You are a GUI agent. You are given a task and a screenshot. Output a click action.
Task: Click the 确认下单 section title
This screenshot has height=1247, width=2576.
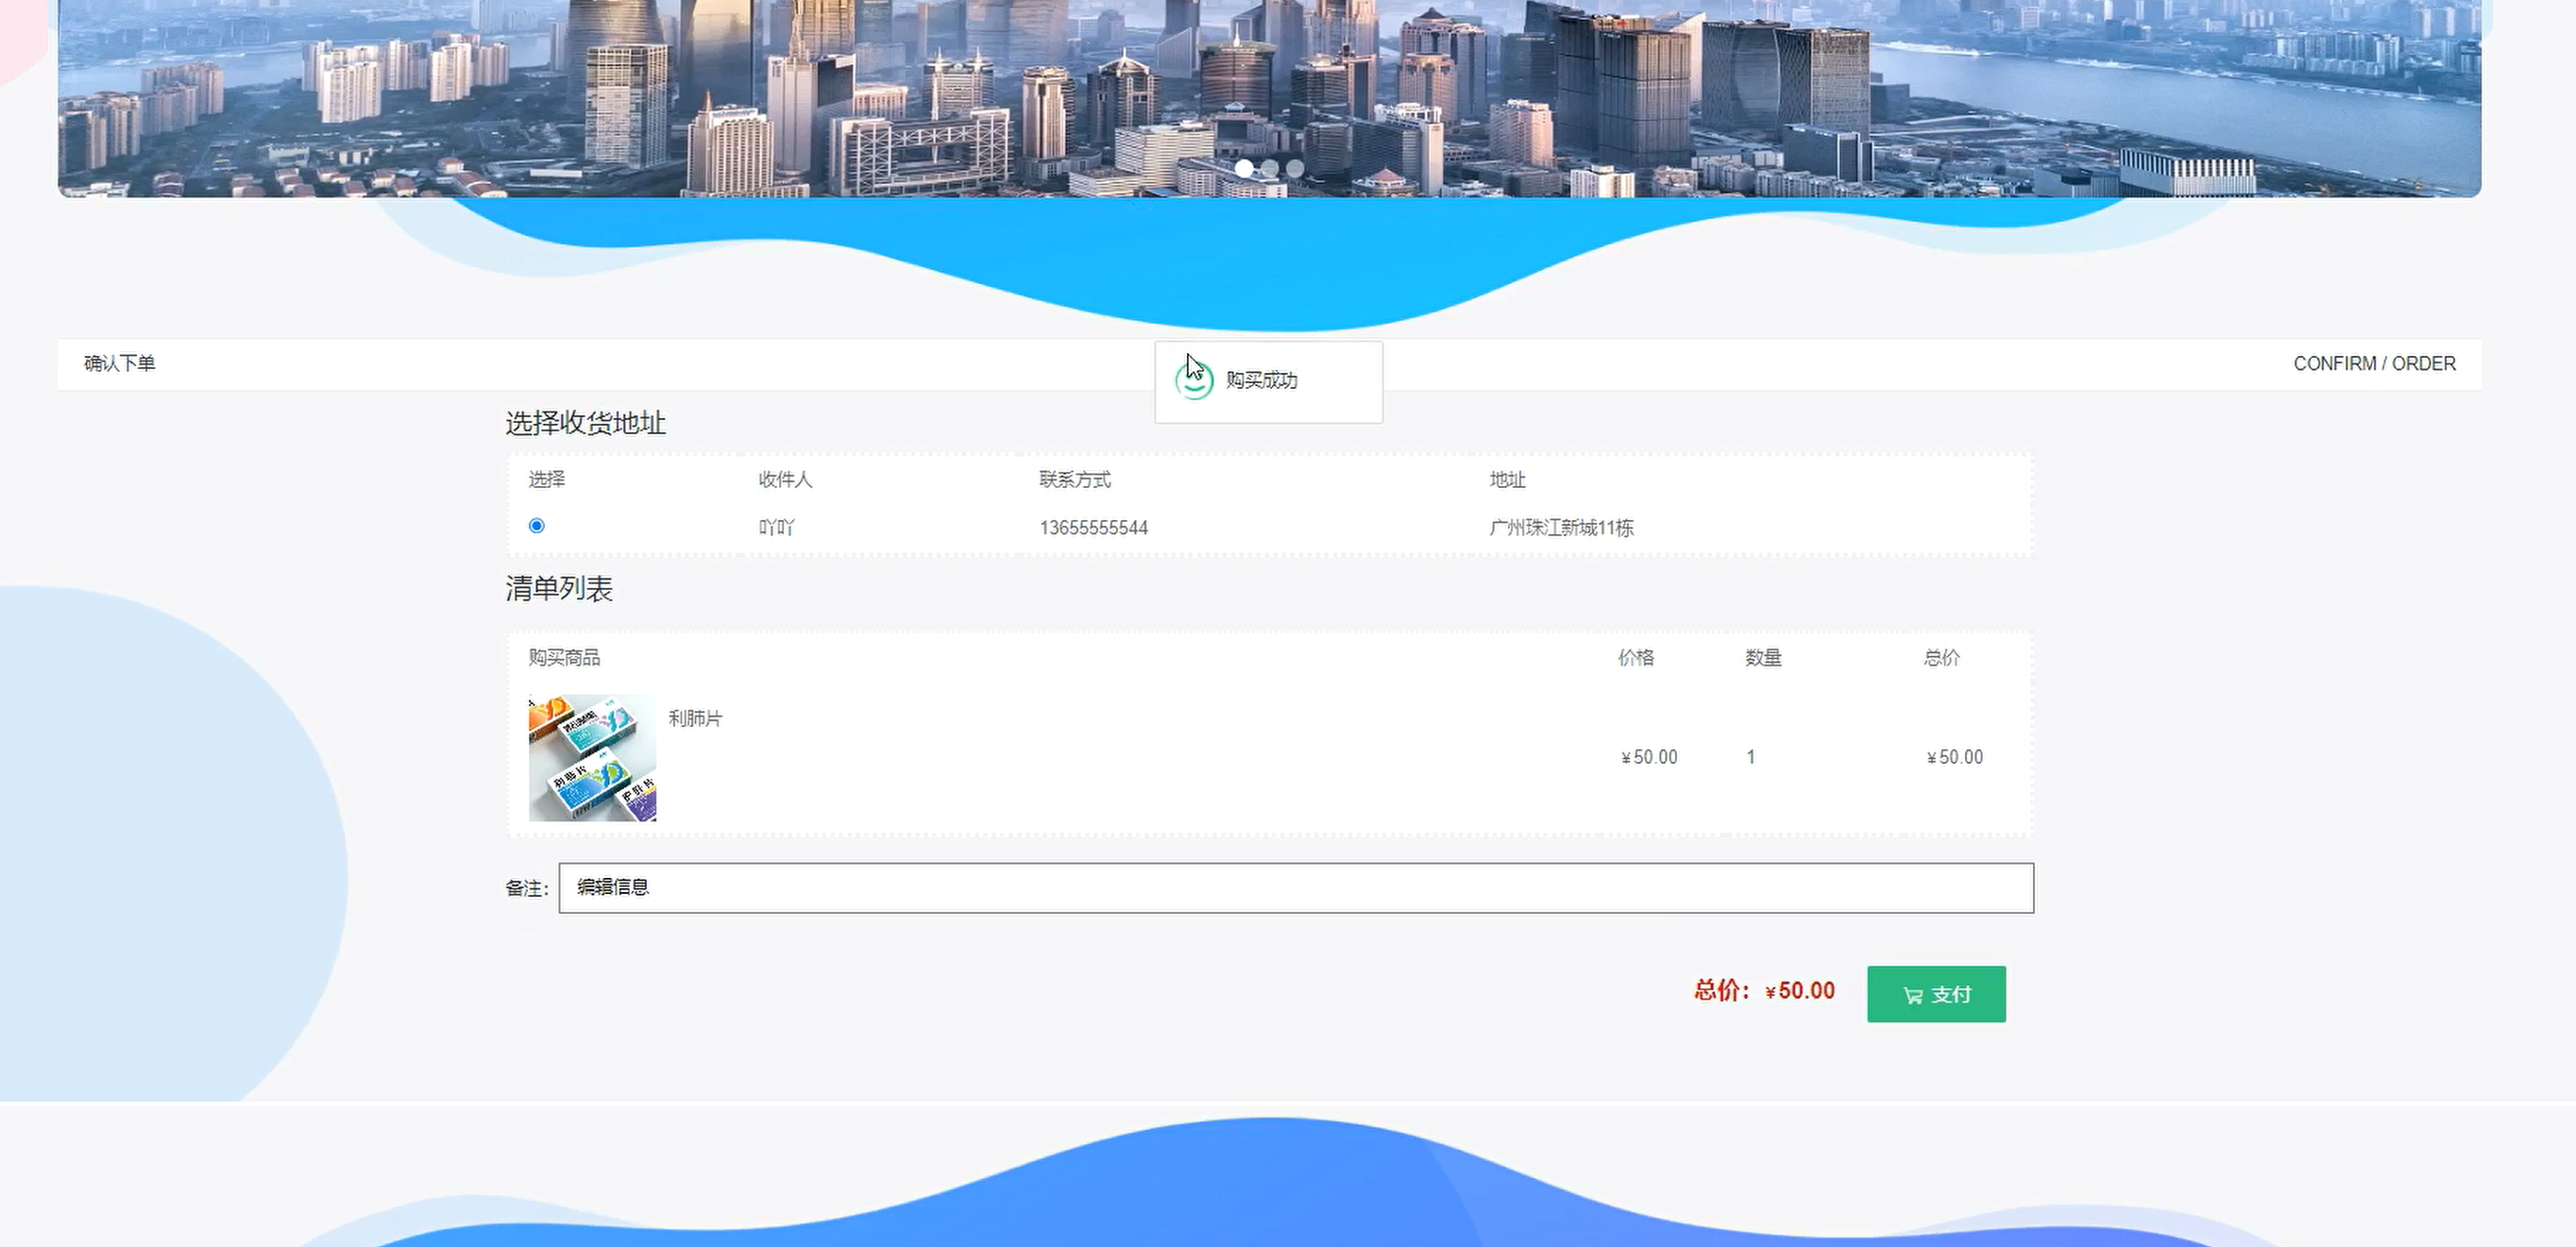[119, 364]
